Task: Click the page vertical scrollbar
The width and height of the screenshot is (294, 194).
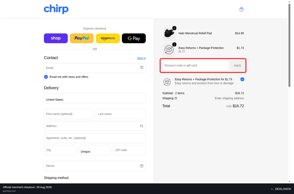Action: click(x=289, y=45)
